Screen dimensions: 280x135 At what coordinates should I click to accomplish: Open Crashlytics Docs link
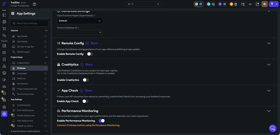pos(87,64)
